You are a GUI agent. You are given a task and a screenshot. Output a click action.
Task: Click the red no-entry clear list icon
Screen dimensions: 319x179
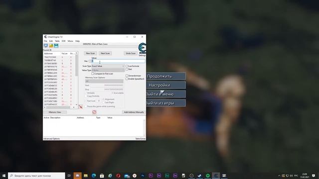(94, 112)
